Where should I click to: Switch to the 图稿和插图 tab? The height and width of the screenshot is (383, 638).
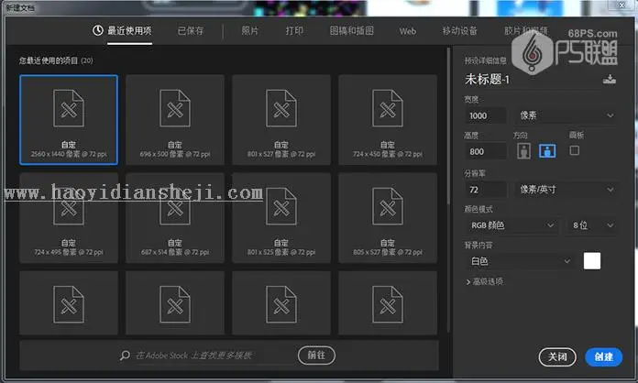(352, 31)
